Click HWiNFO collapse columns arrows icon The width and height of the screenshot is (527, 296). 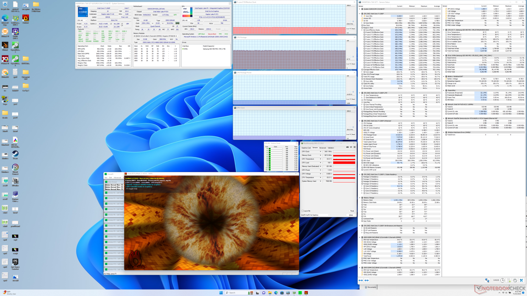pyautogui.click(x=366, y=280)
